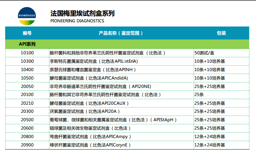Select 肠杆菌科和其他非苛养革兰氏阴性杆菌鉴定试剂盒 product name

click(107, 53)
